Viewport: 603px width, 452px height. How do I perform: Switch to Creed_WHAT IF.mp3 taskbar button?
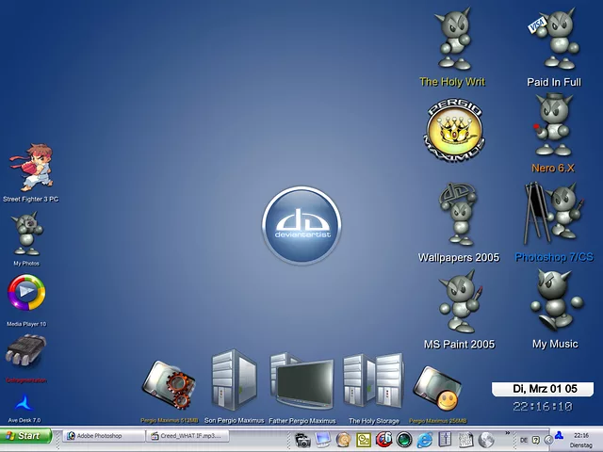point(187,436)
